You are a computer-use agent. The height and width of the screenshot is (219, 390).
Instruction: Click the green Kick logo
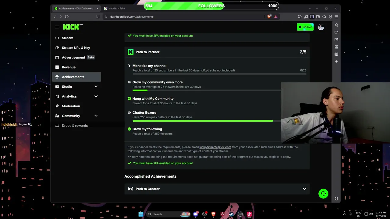click(x=73, y=27)
